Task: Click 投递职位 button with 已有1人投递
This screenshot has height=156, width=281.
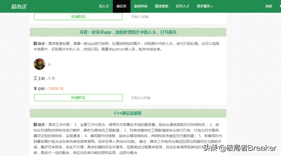Action: (x=78, y=17)
